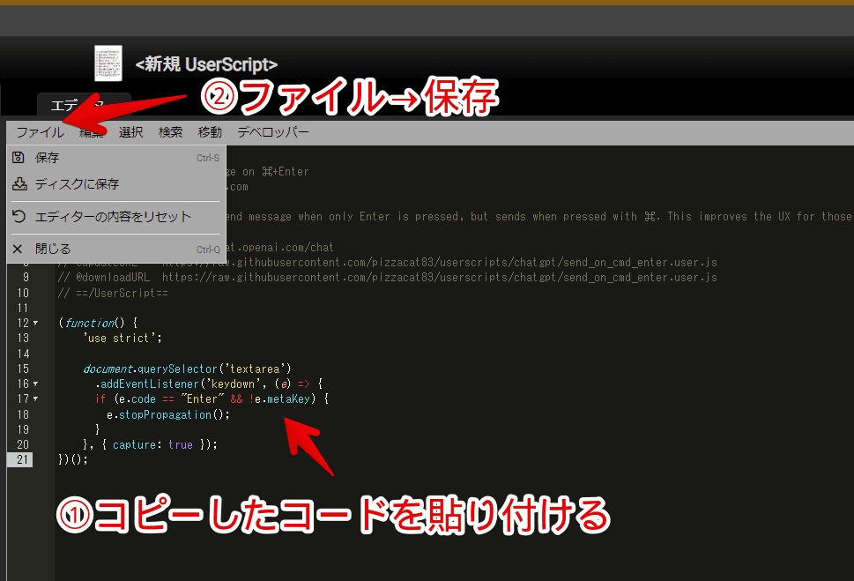Click line number 11 in the gutter
The width and height of the screenshot is (854, 581).
[22, 308]
